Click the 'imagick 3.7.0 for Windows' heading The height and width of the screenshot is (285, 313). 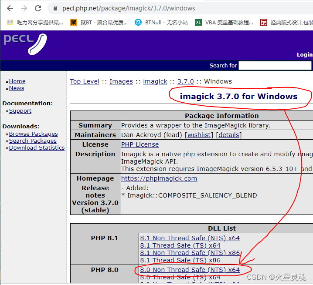(239, 97)
